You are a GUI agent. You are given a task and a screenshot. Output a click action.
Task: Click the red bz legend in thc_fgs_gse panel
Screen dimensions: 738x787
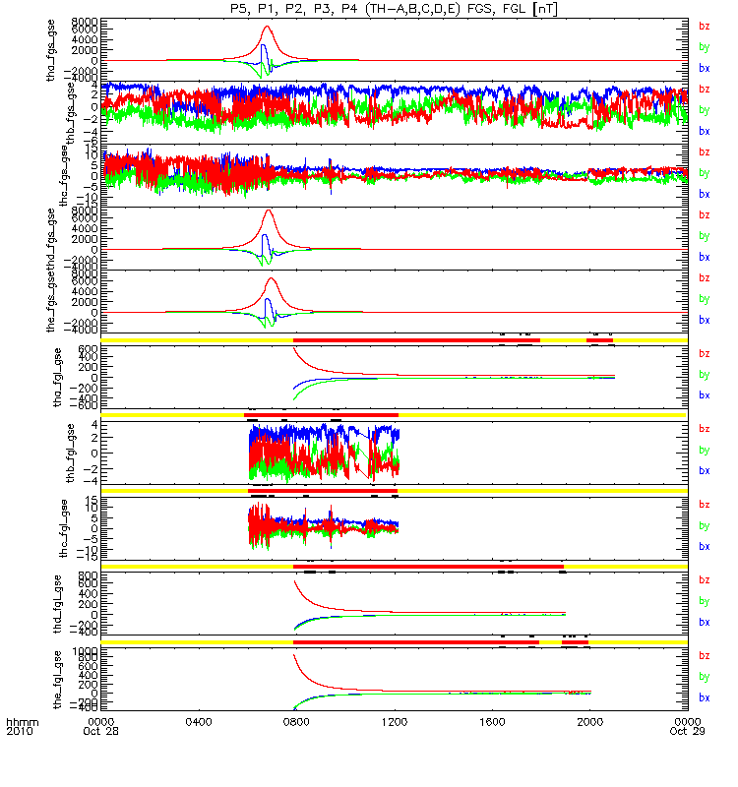coord(705,152)
